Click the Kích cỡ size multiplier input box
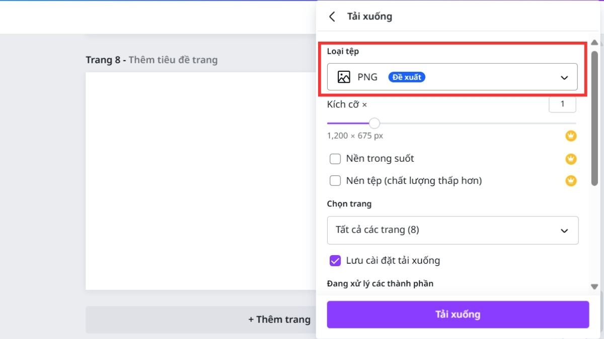Image resolution: width=604 pixels, height=339 pixels. tap(562, 104)
